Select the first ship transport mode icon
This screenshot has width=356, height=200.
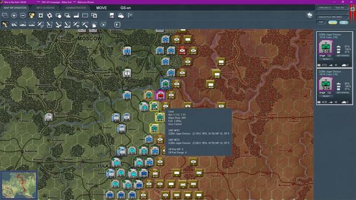(x=23, y=24)
